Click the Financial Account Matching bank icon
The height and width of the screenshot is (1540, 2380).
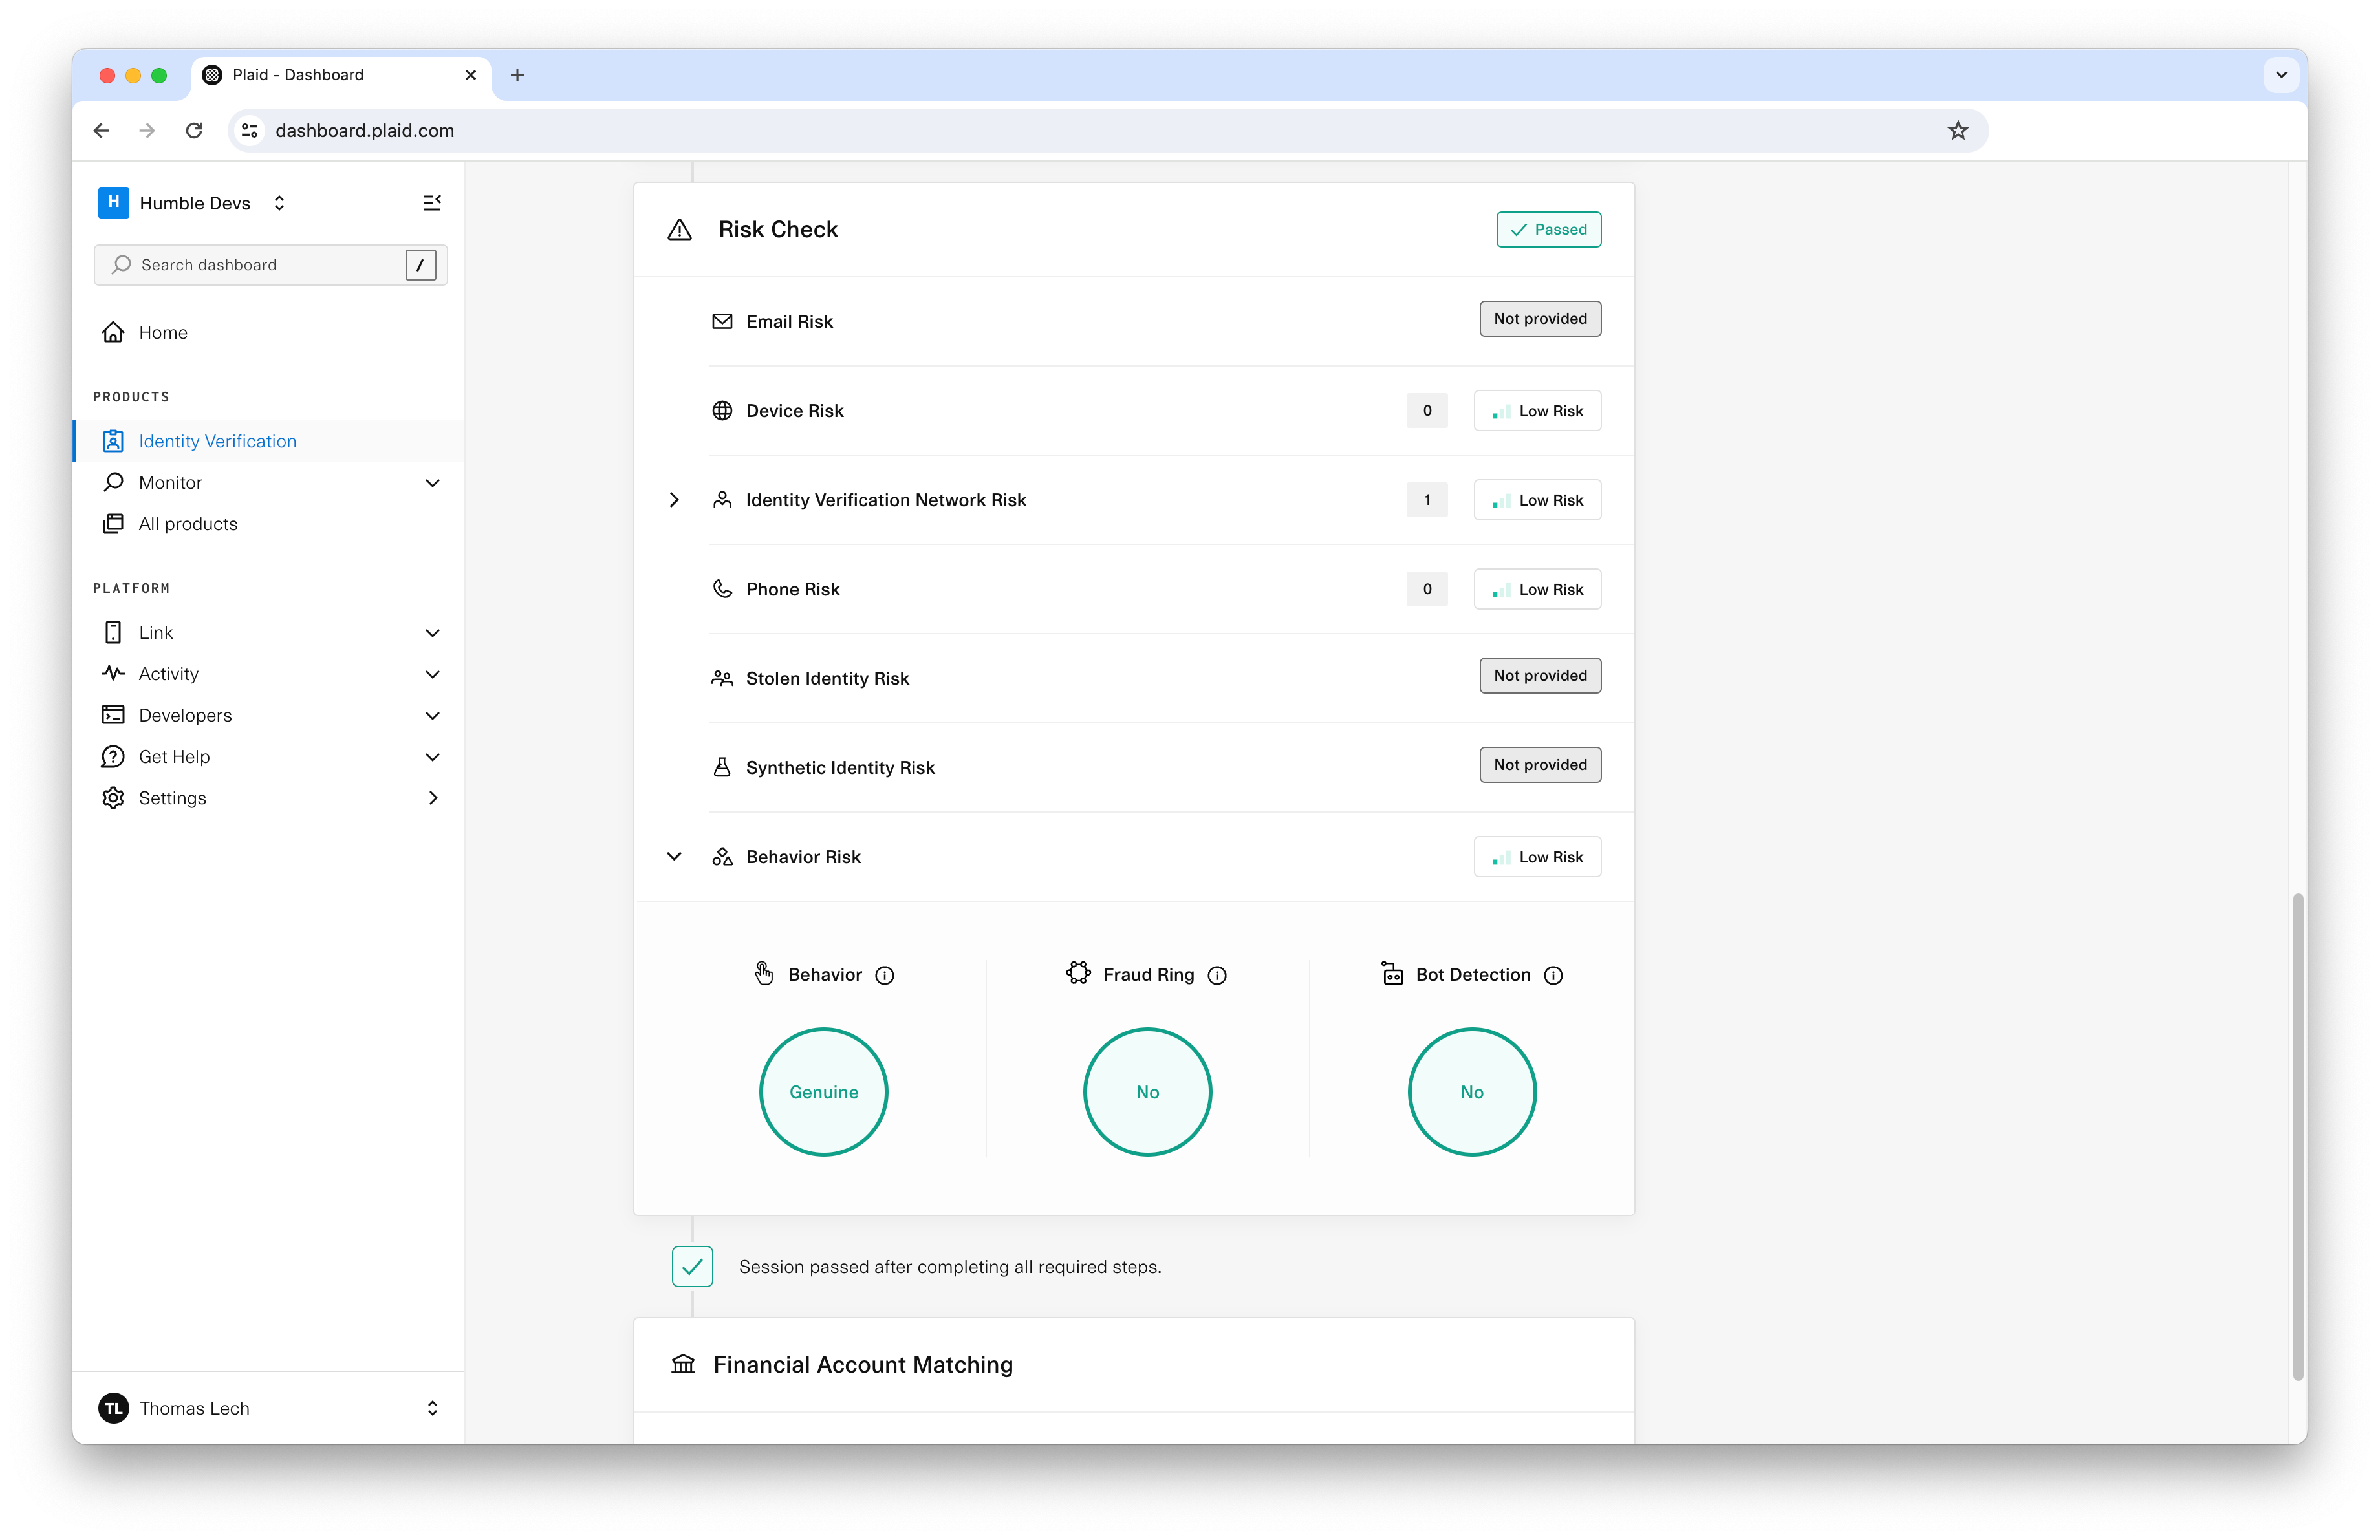[683, 1364]
